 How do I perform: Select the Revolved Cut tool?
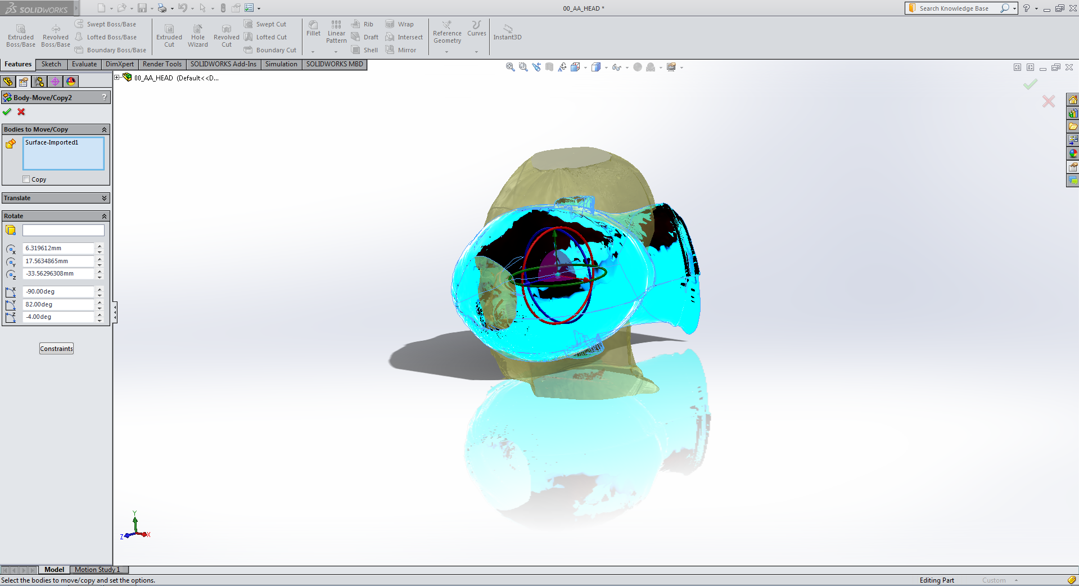[x=227, y=36]
